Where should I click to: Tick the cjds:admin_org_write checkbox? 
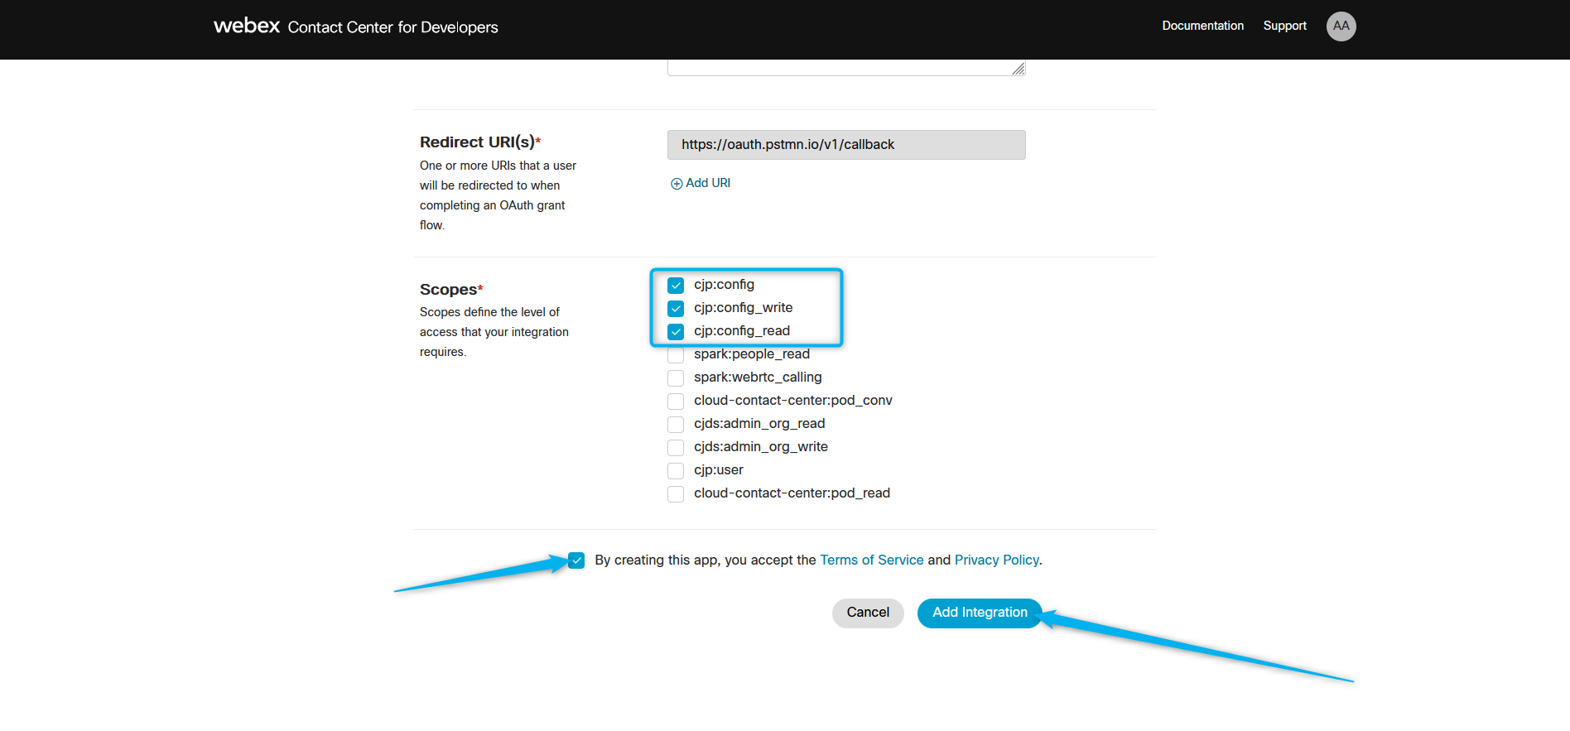pyautogui.click(x=676, y=448)
